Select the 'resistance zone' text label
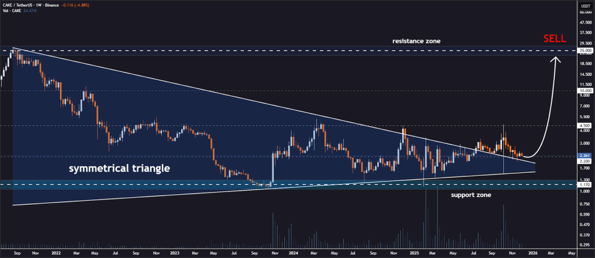The image size is (595, 258). click(416, 41)
